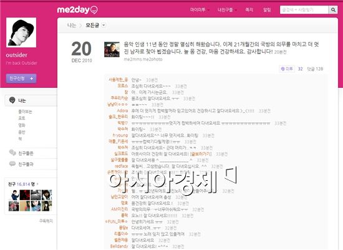Open the 마이미투 dropdown menu
The image size is (343, 250).
(x=200, y=9)
